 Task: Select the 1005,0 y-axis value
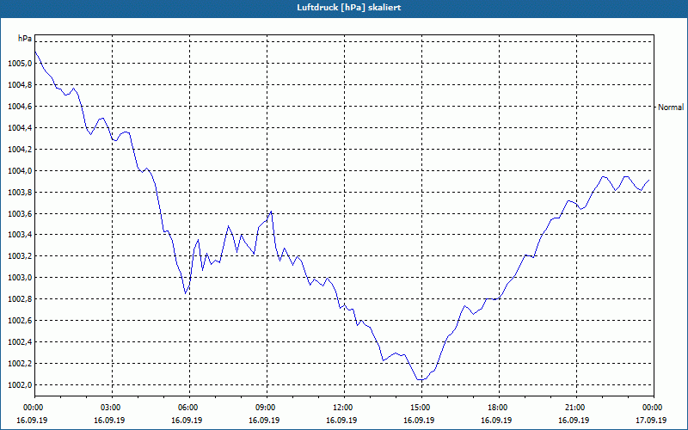pyautogui.click(x=20, y=64)
